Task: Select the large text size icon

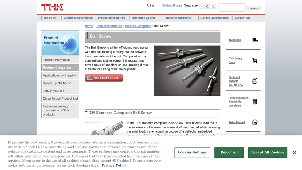Action: coord(213,6)
